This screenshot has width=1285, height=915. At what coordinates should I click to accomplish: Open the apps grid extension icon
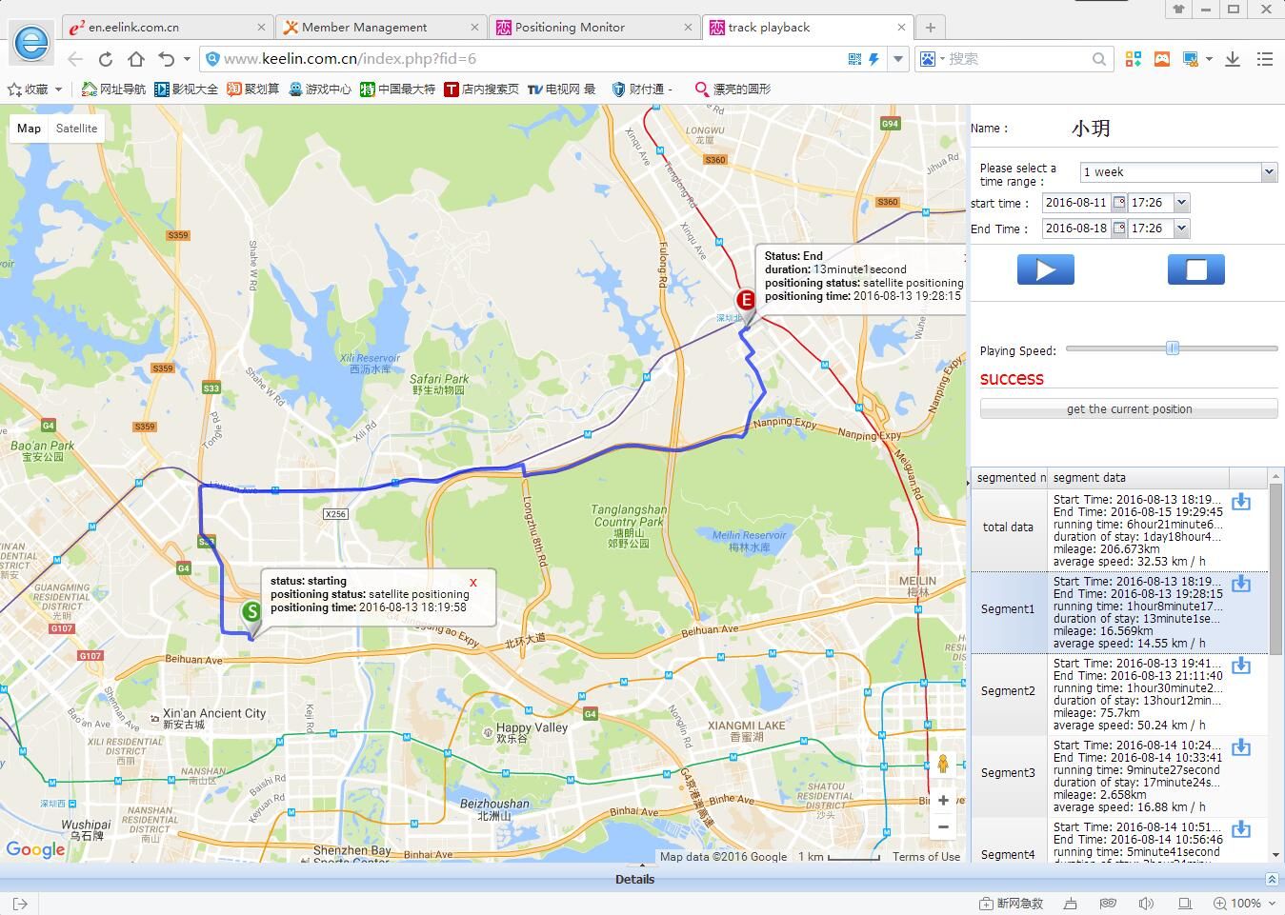click(1133, 59)
